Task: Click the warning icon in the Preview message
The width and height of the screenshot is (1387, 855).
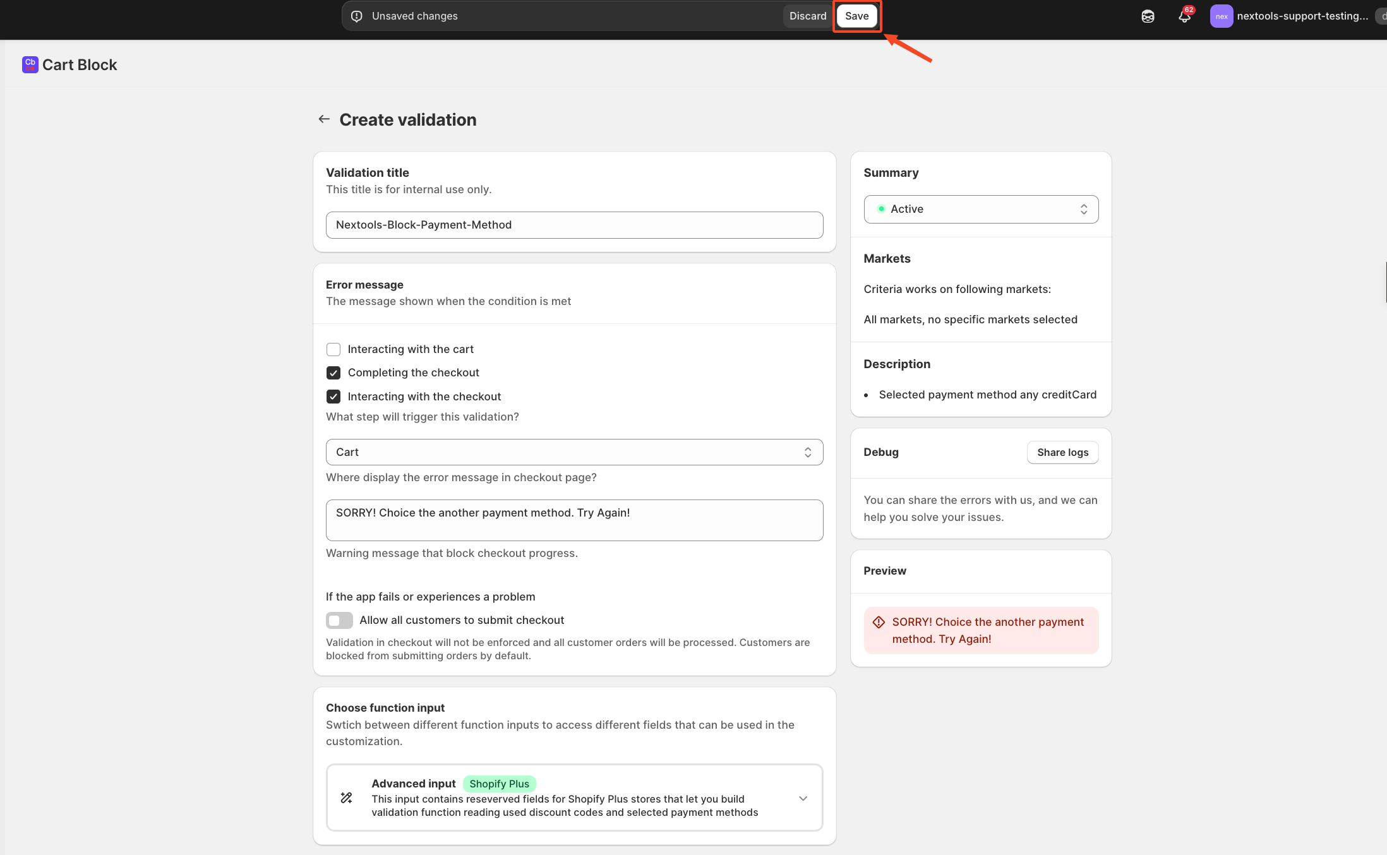Action: [879, 622]
